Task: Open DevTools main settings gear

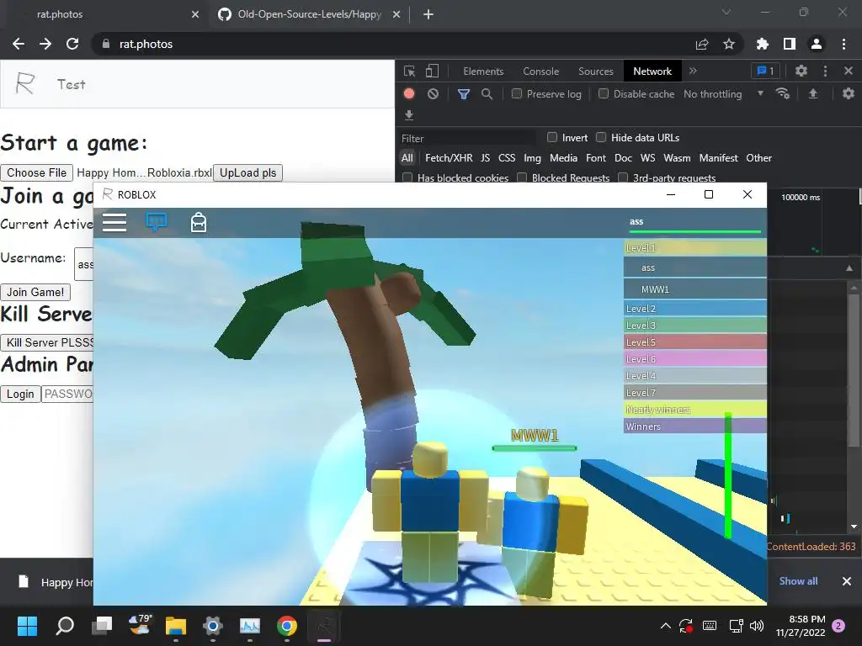Action: click(x=801, y=71)
